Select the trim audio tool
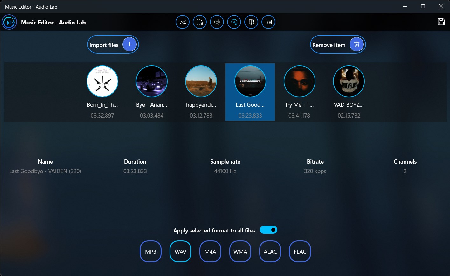The height and width of the screenshot is (276, 450). pyautogui.click(x=217, y=22)
